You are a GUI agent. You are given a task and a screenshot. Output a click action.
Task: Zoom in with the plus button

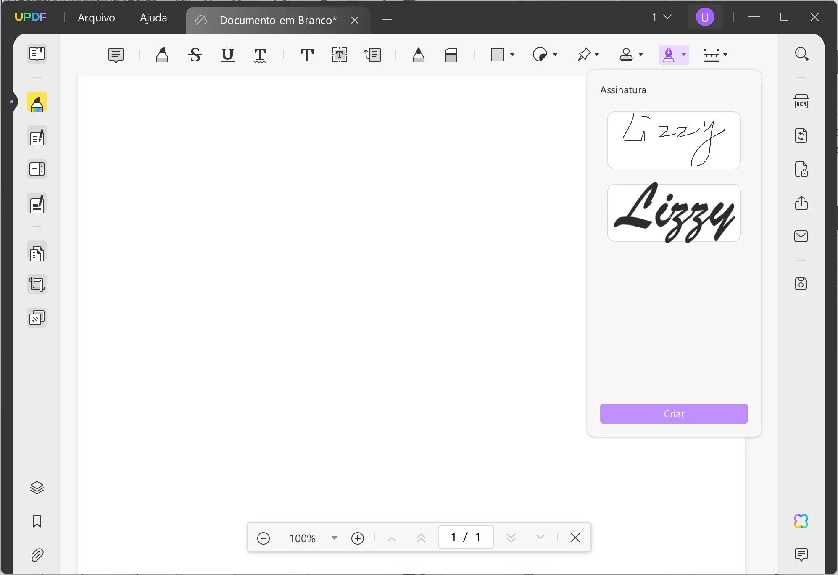tap(358, 538)
